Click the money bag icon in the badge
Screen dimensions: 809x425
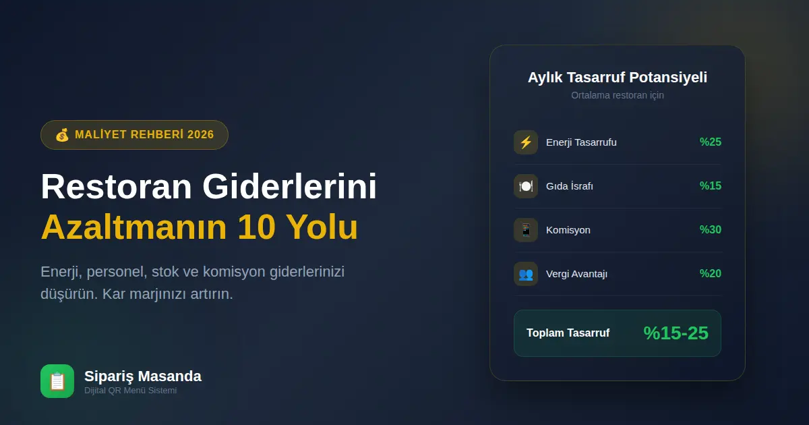tap(62, 134)
